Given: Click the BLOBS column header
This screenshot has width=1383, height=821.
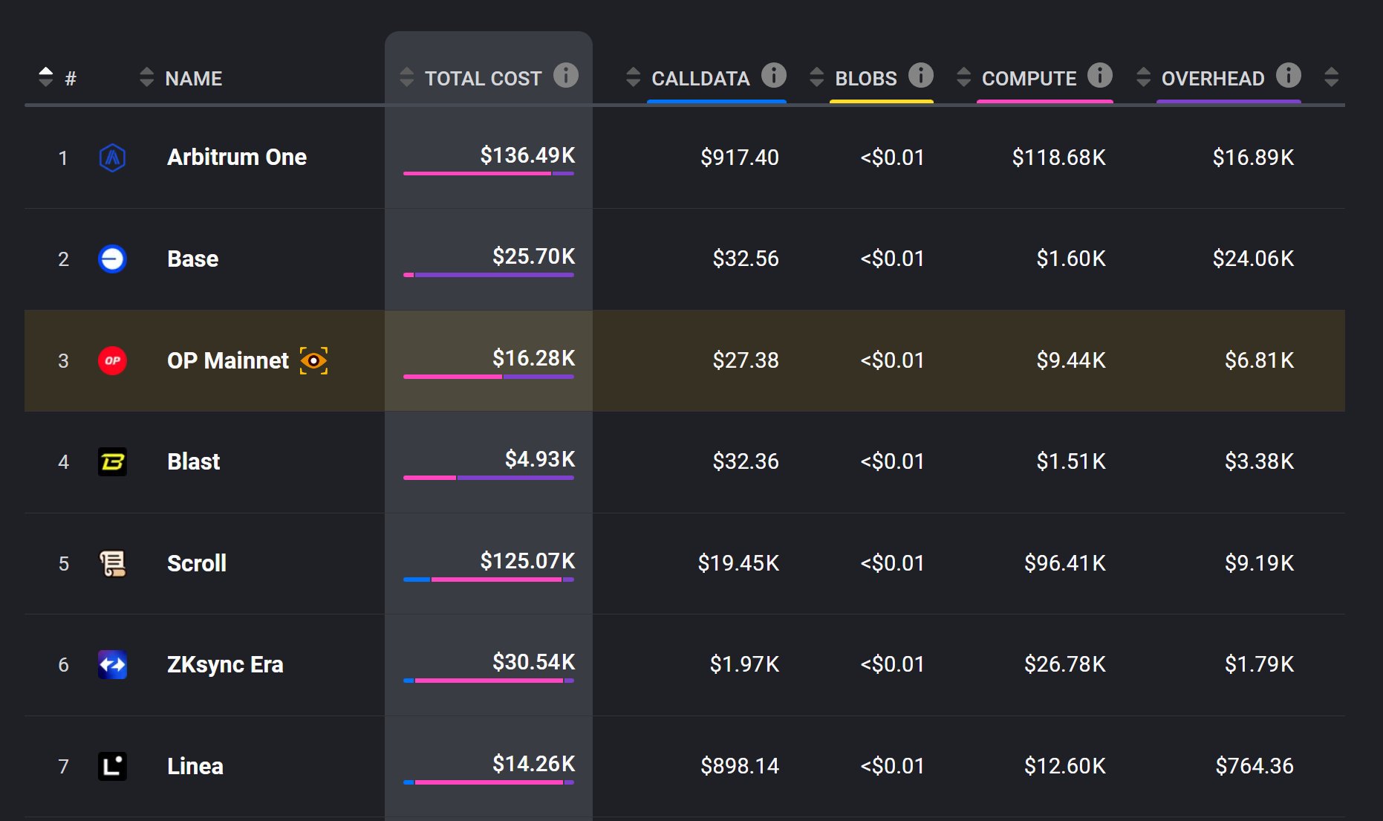Looking at the screenshot, I should point(866,79).
